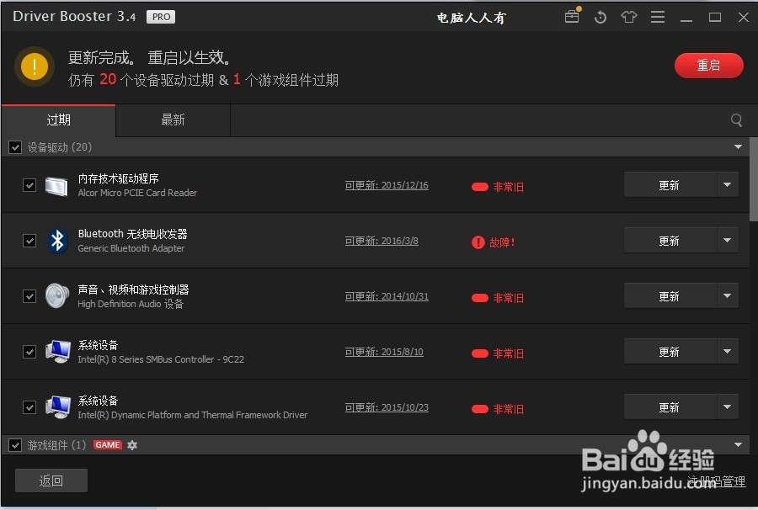758x510 pixels.
Task: Switch to the 最新 tab
Action: [173, 120]
